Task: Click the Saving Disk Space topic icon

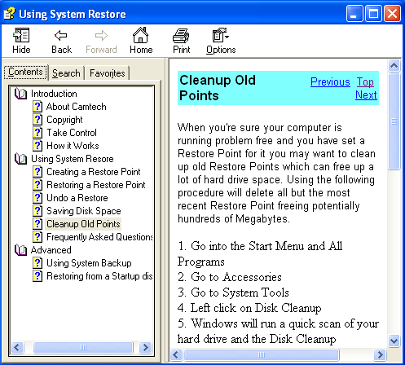Action: pos(37,211)
